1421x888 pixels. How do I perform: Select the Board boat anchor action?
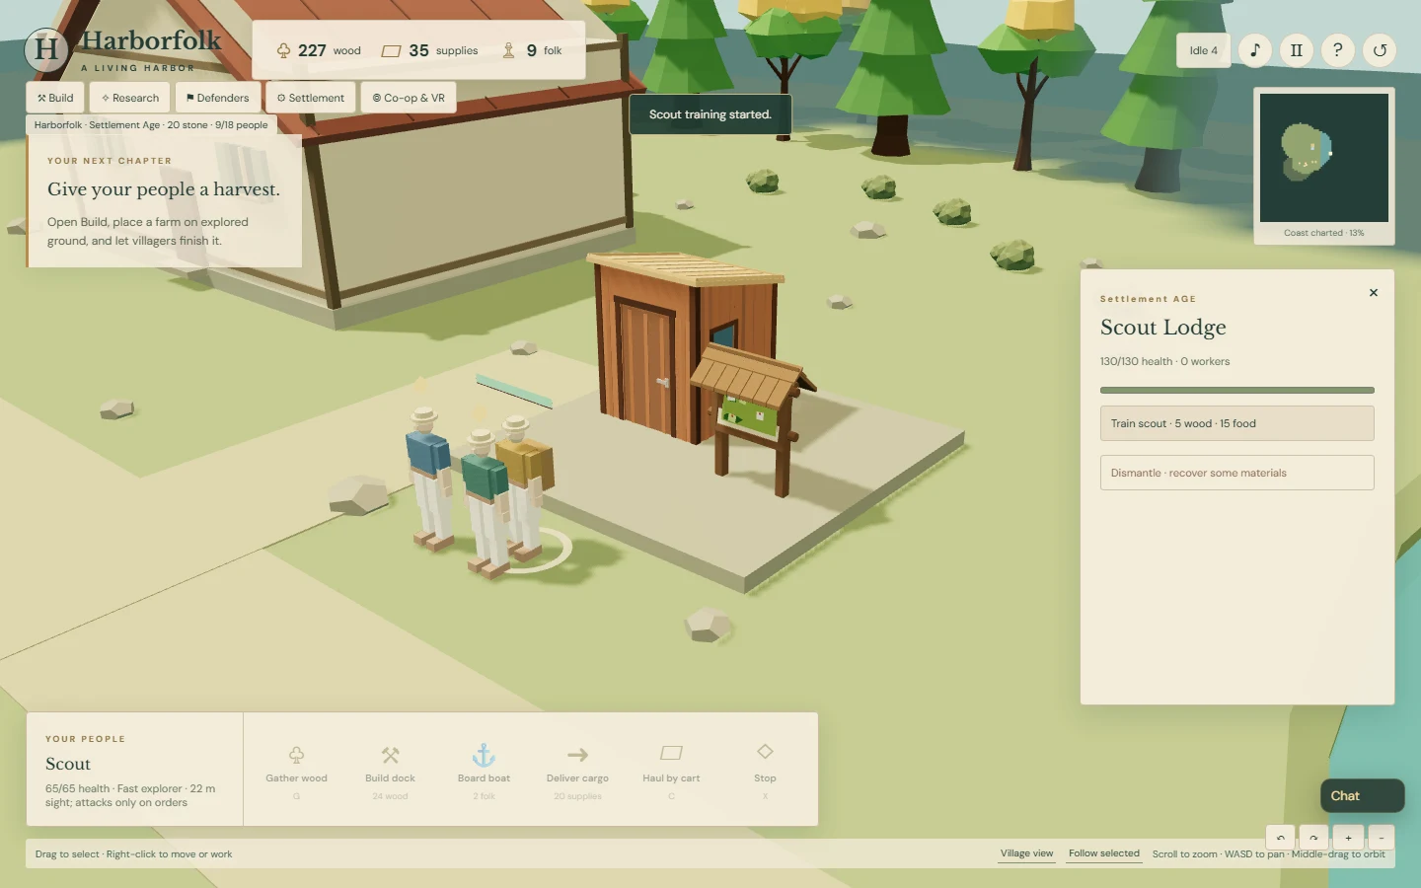[484, 770]
